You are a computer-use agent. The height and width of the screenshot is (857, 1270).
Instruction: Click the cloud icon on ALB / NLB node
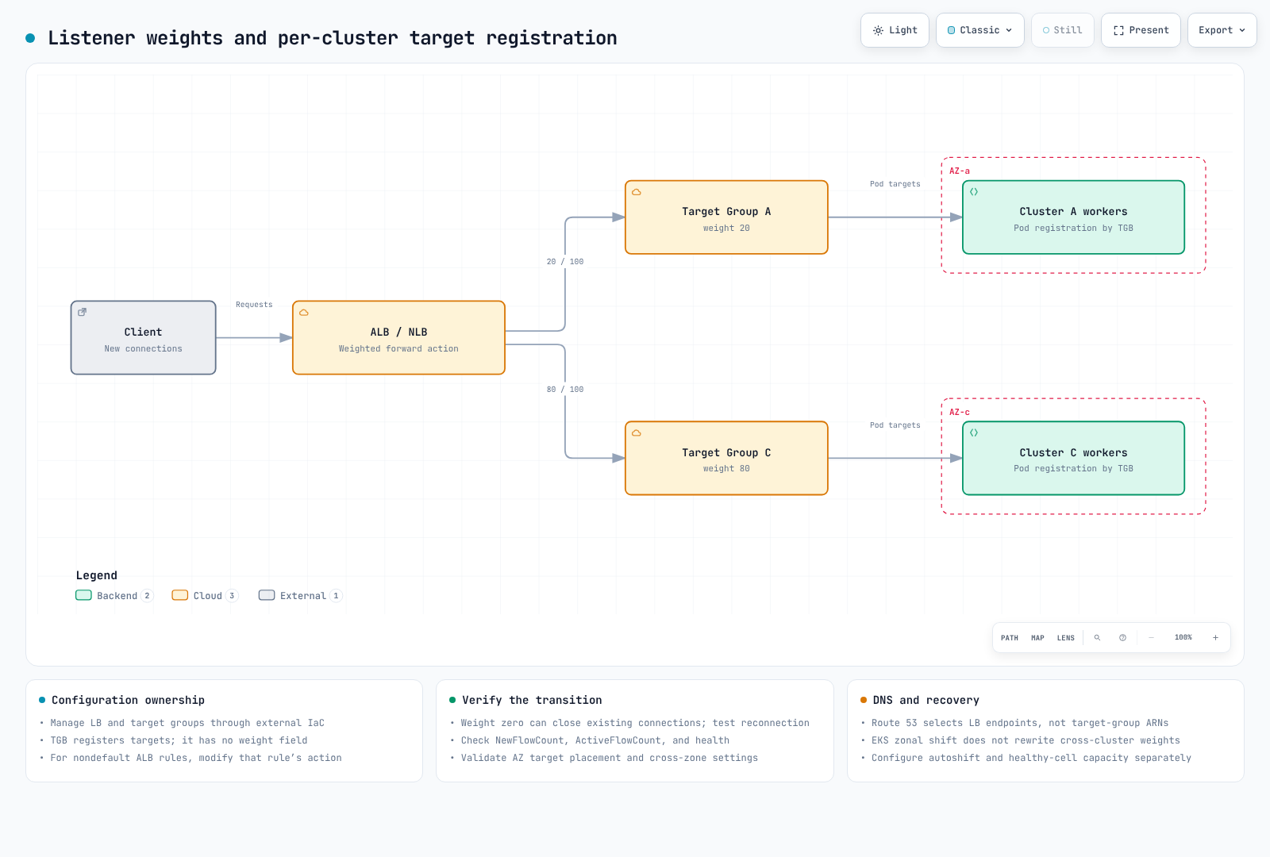pos(303,312)
